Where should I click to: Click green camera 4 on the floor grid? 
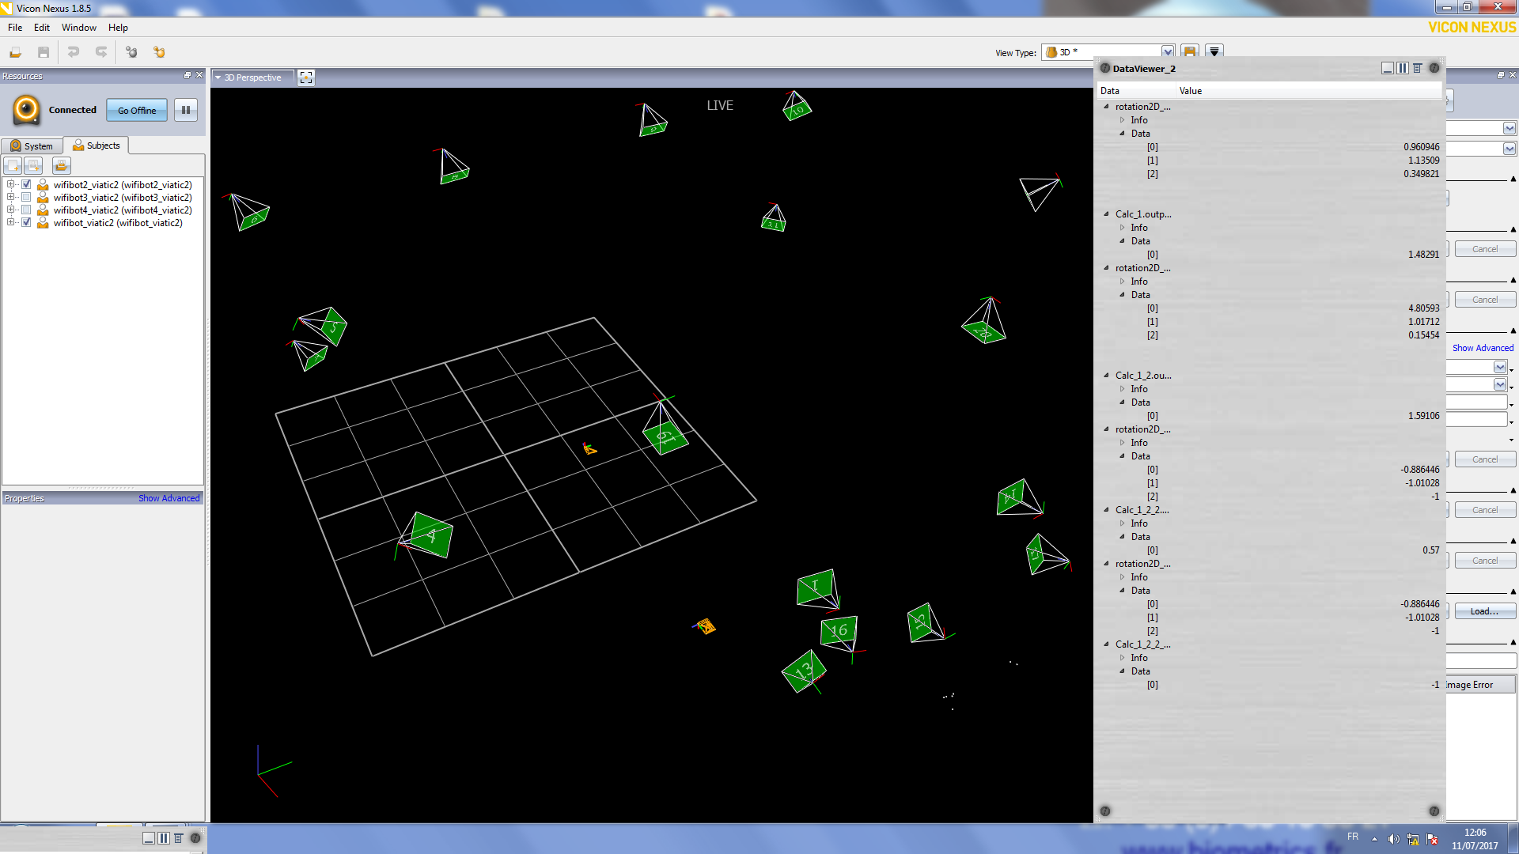click(430, 535)
